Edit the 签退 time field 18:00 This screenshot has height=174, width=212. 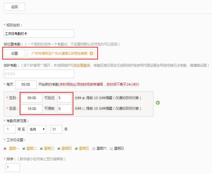pos(32,109)
